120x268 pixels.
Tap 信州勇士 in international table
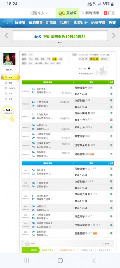(41, 89)
